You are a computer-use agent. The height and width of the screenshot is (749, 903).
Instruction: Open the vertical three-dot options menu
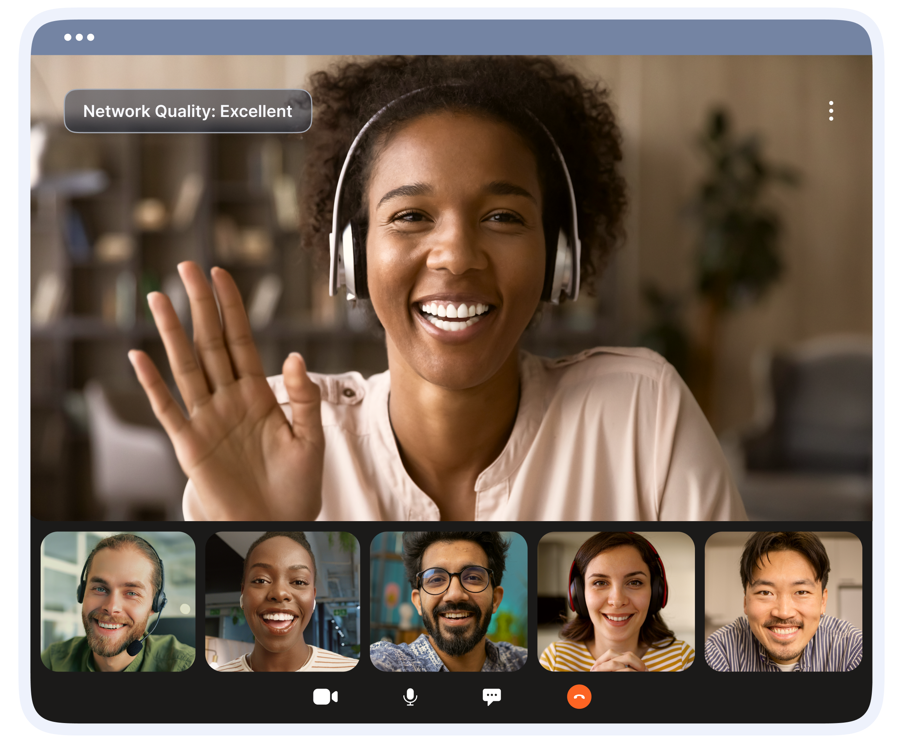[x=831, y=111]
